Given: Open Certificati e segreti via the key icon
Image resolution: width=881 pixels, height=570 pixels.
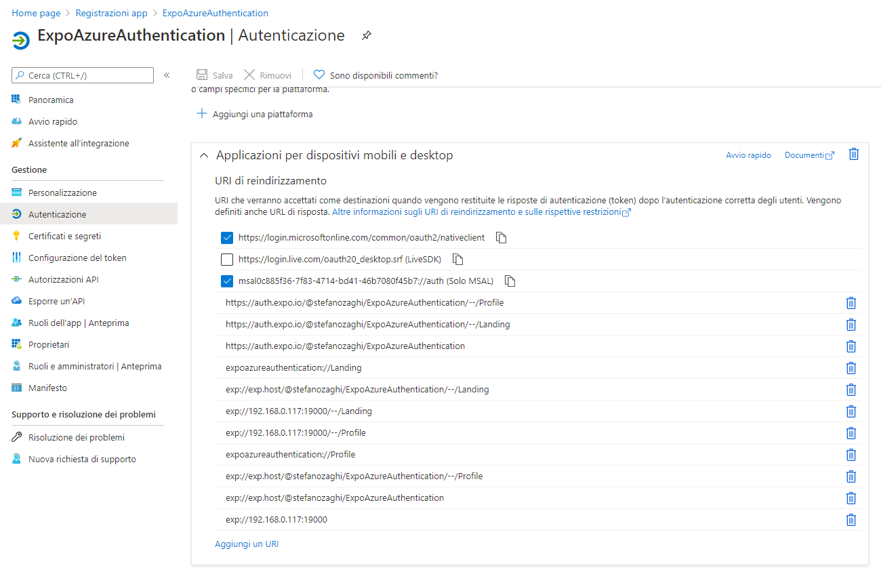Looking at the screenshot, I should (16, 235).
